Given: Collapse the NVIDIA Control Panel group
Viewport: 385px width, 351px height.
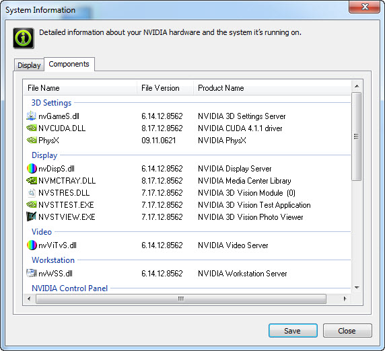Looking at the screenshot, I should (70, 288).
